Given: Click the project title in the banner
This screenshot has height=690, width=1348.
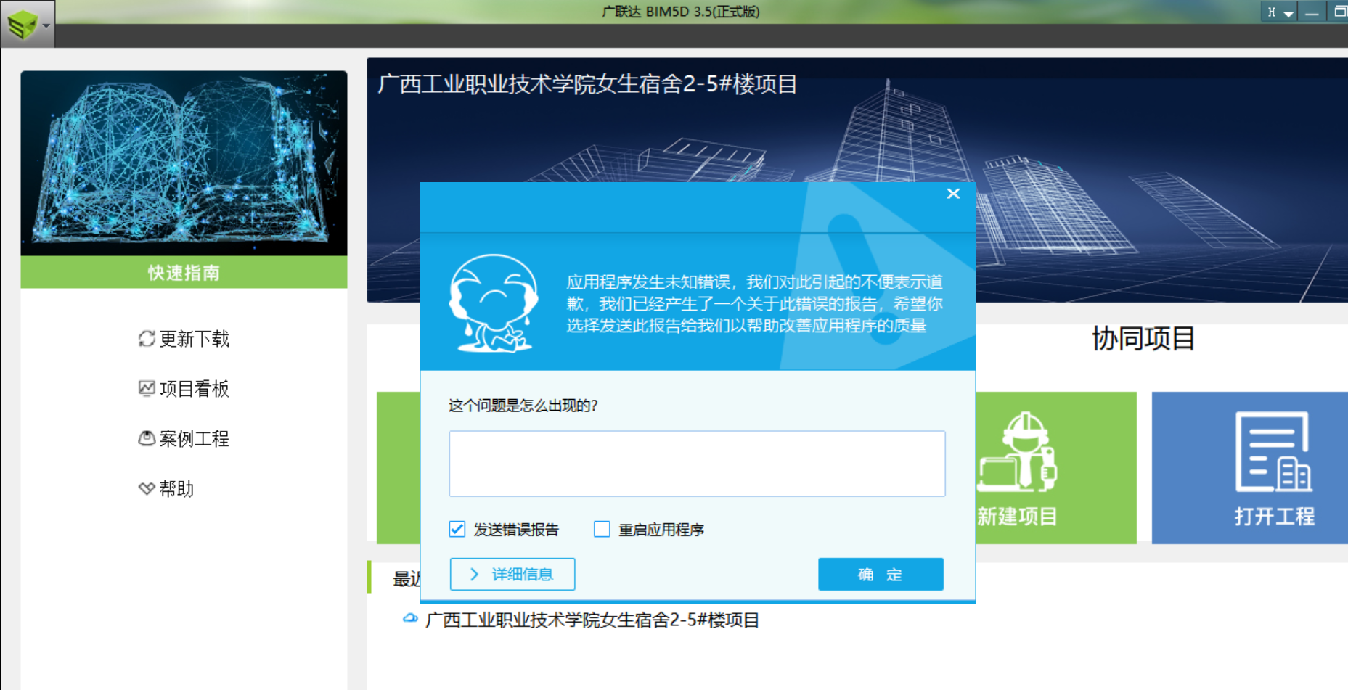Looking at the screenshot, I should [x=587, y=84].
